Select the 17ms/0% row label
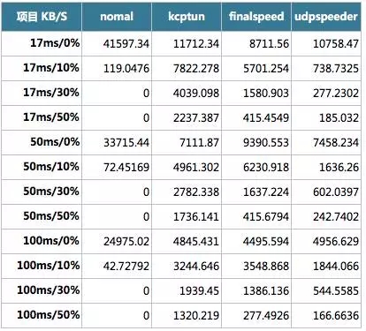The image size is (366, 331). pyautogui.click(x=42, y=43)
